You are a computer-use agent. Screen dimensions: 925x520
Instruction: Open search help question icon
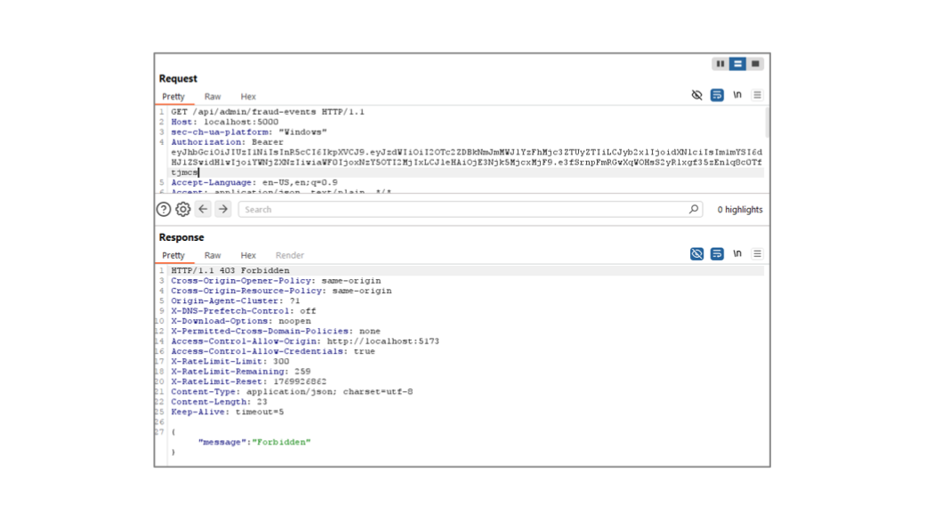[164, 209]
